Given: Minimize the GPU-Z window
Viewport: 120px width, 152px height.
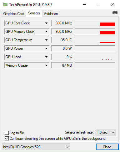Looking at the screenshot, I should click(84, 4).
